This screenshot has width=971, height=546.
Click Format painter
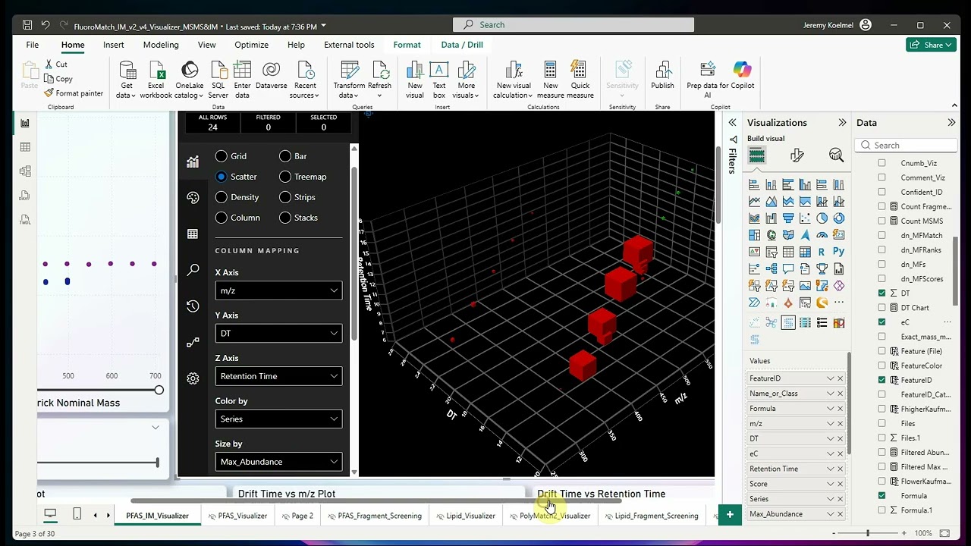tap(74, 93)
